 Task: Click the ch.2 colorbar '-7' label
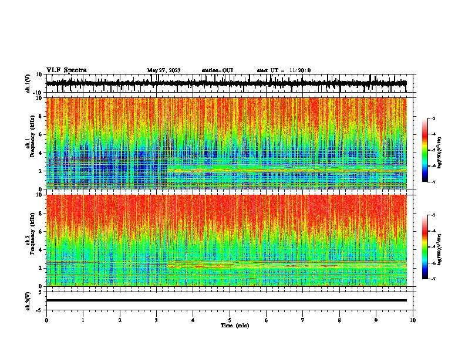pyautogui.click(x=433, y=279)
